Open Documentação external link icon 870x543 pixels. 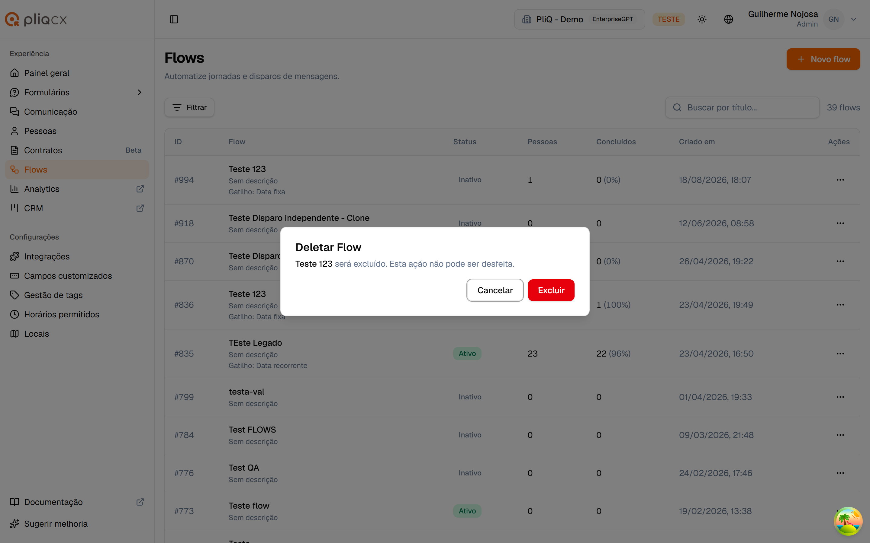tap(140, 502)
